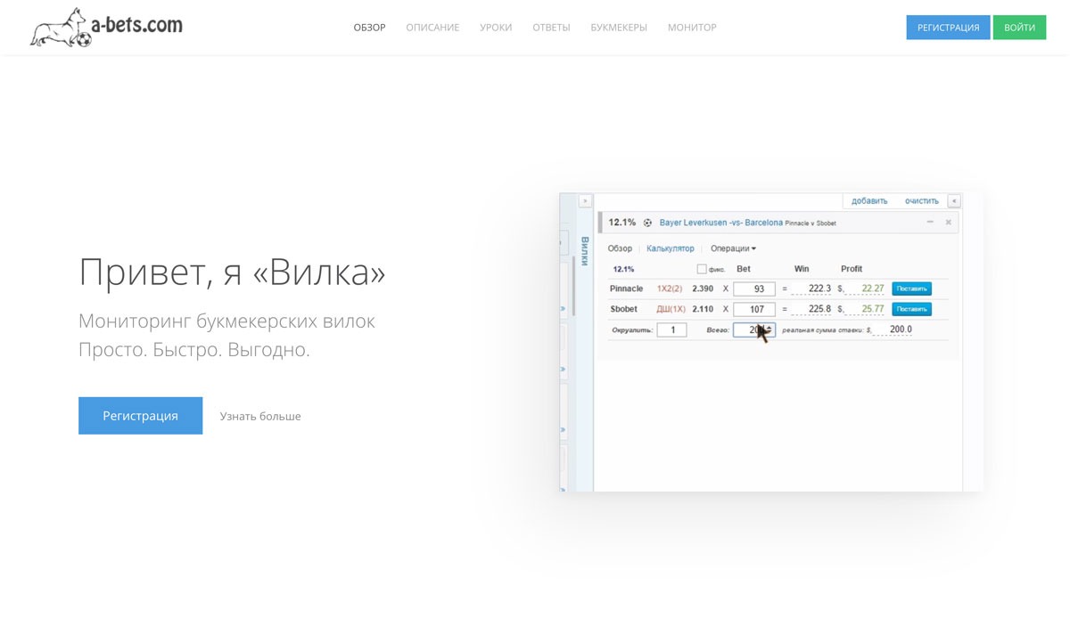Expand the «Операции» dropdown

coord(733,248)
